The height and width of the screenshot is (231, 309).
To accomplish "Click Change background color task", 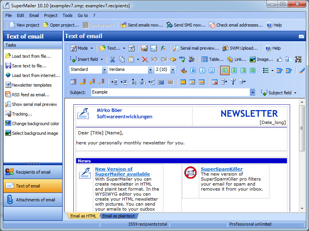I will [x=32, y=124].
